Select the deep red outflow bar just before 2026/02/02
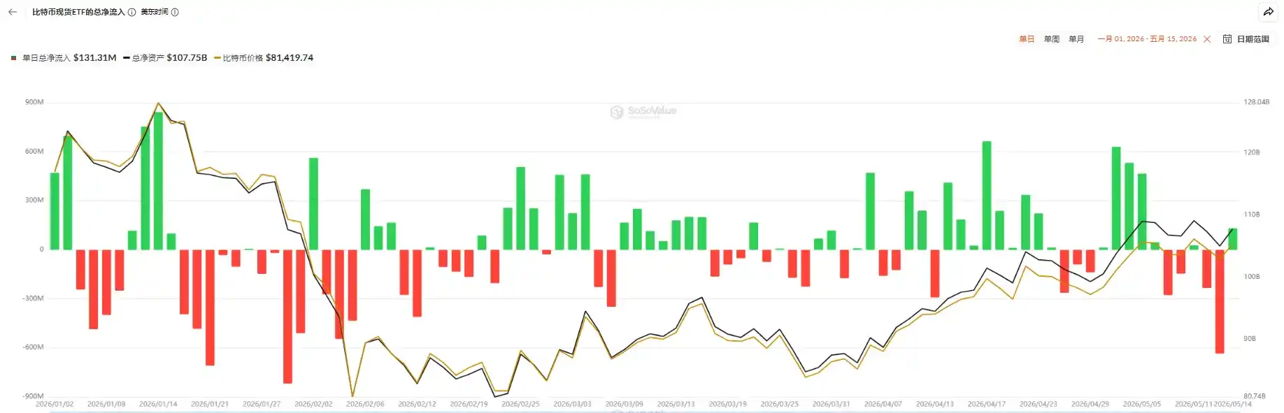Image resolution: width=1284 pixels, height=413 pixels. [287, 316]
